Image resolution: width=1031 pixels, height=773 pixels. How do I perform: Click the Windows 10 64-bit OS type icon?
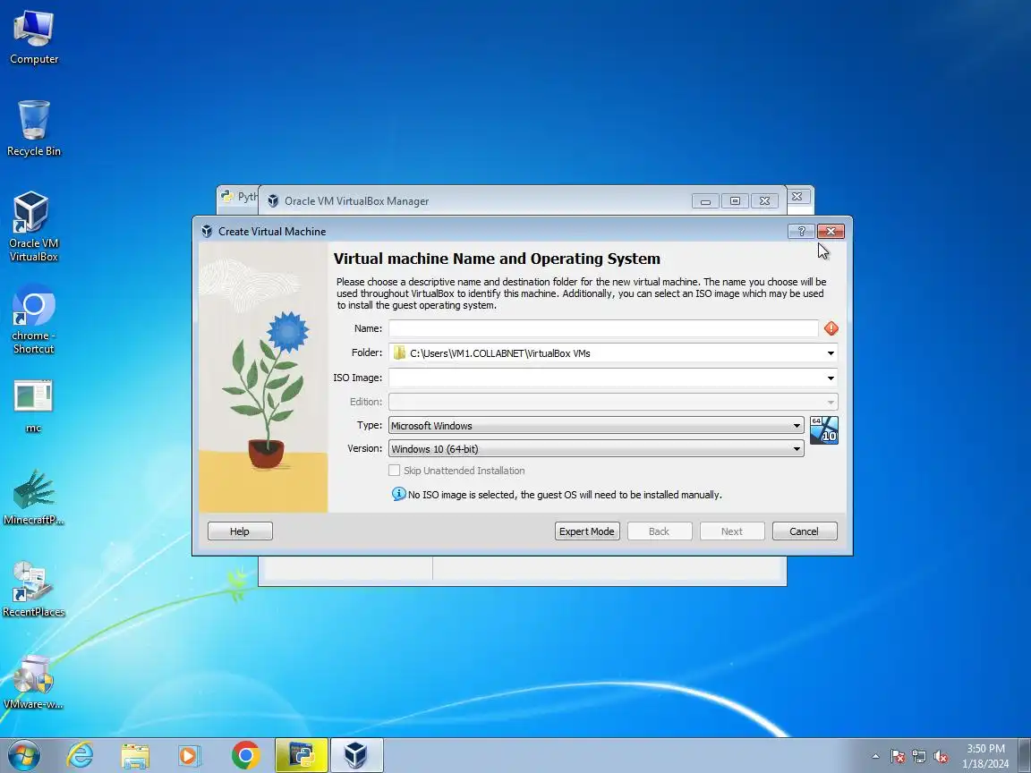click(823, 430)
